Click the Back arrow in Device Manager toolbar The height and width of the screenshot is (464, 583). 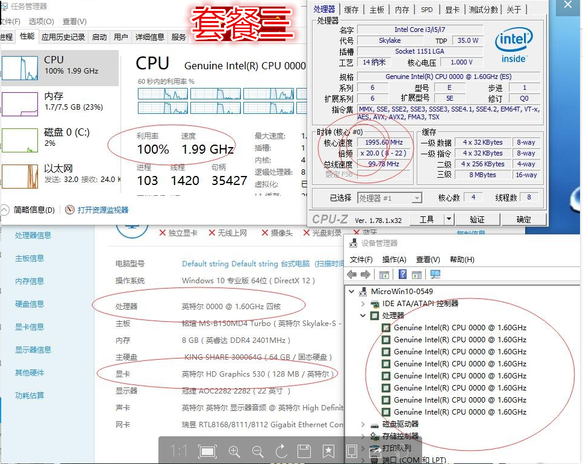coord(352,275)
